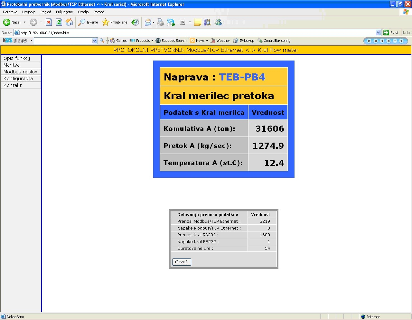412x320 pixels.
Task: Open the History clock icon
Action: 136,22
